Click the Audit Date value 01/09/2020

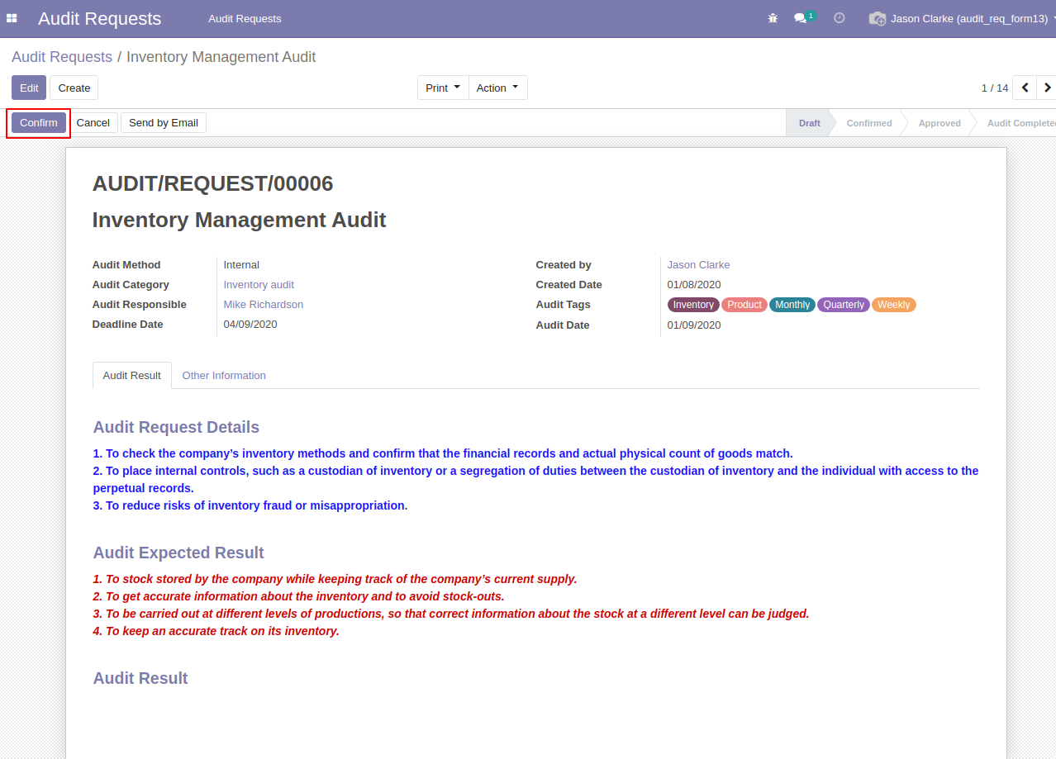694,325
